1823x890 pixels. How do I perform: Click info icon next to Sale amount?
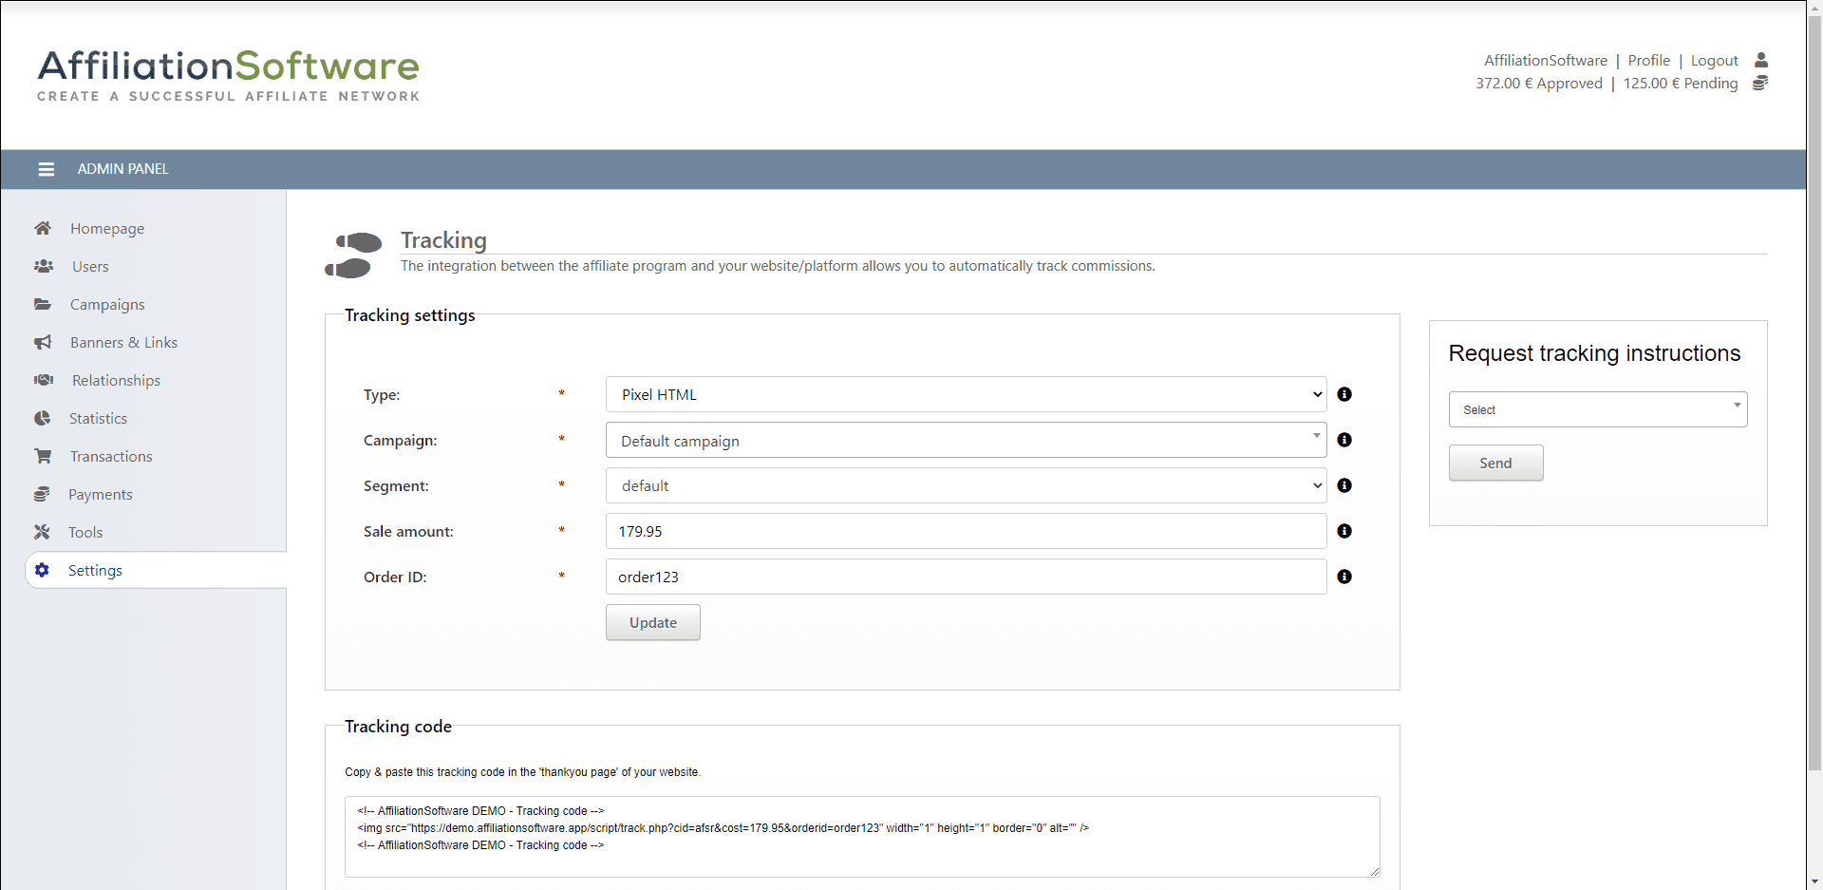coord(1344,531)
